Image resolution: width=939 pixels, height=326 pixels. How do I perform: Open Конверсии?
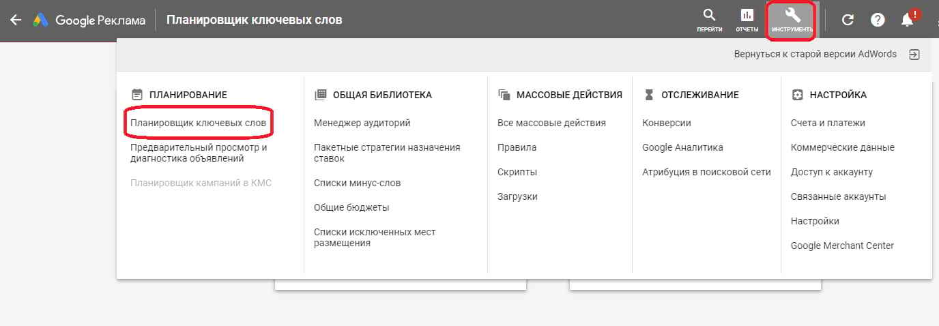pyautogui.click(x=667, y=123)
